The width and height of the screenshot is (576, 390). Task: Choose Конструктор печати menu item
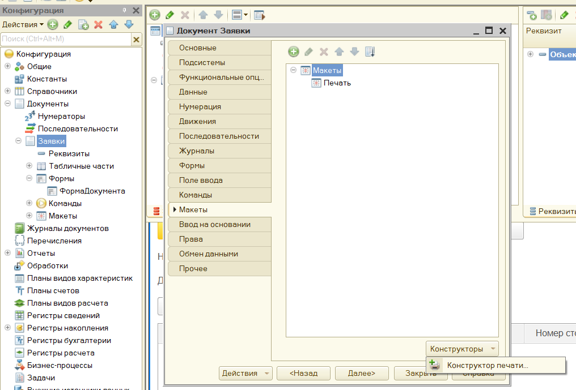coord(488,365)
